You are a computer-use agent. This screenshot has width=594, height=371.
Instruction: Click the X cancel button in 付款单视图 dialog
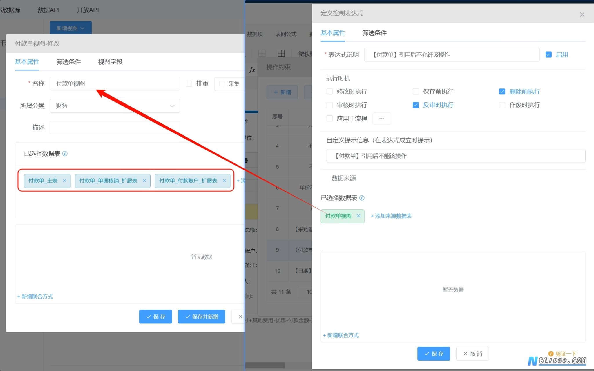[239, 317]
